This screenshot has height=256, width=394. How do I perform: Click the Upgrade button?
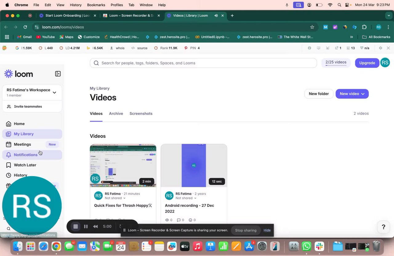coord(367,63)
